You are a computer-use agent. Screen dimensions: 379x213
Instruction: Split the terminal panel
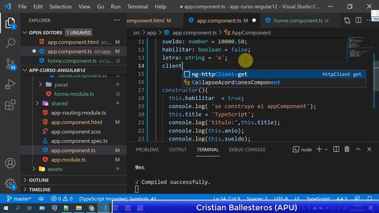tap(336, 149)
